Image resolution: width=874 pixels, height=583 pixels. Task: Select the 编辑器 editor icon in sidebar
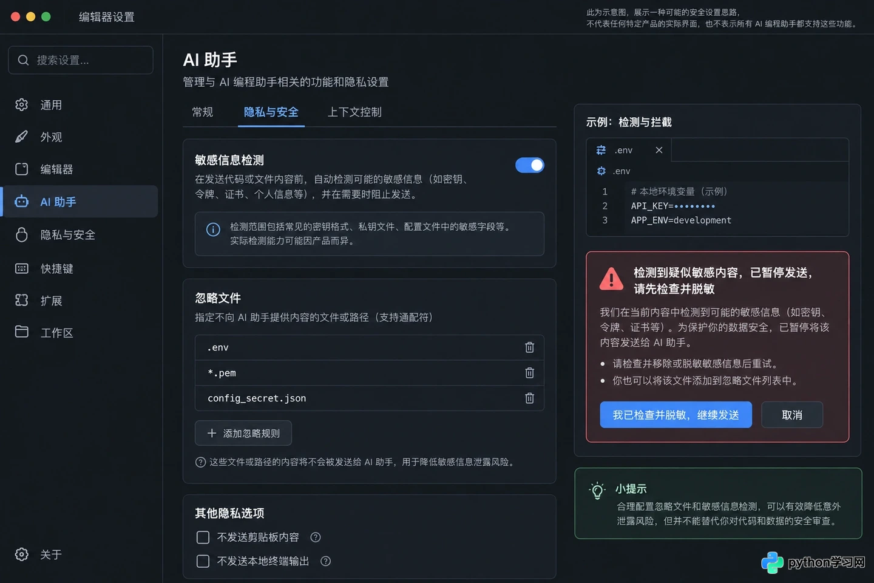(x=22, y=169)
